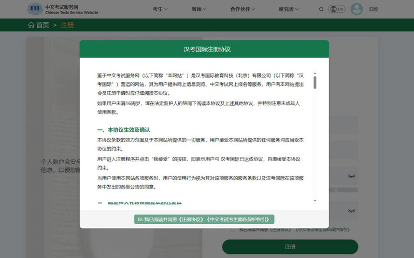Click the 旧版 link in the header
This screenshot has width=414, height=258.
click(373, 9)
